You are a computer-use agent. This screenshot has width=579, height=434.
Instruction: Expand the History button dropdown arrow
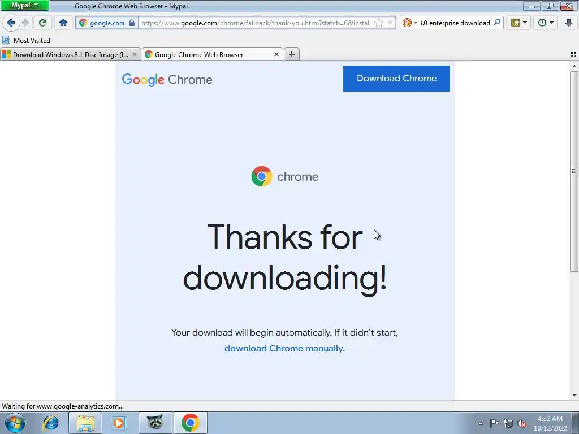coord(552,23)
